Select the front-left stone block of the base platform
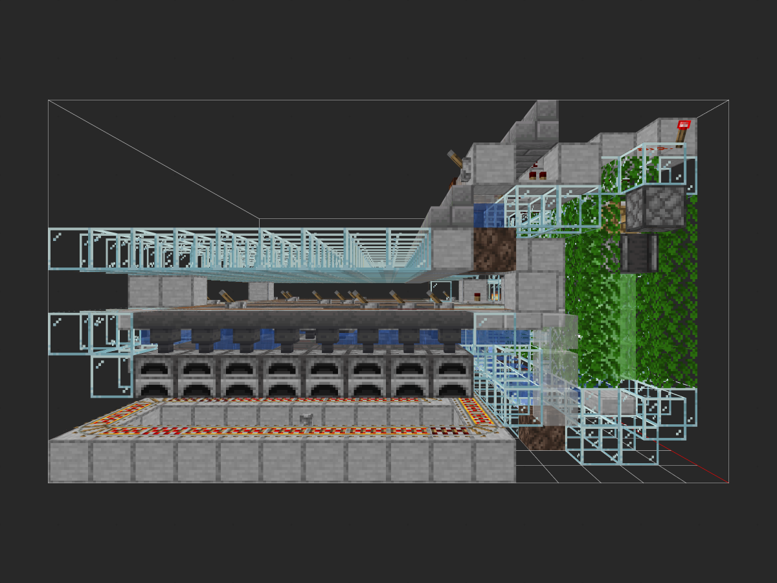Image resolution: width=777 pixels, height=583 pixels. click(68, 461)
